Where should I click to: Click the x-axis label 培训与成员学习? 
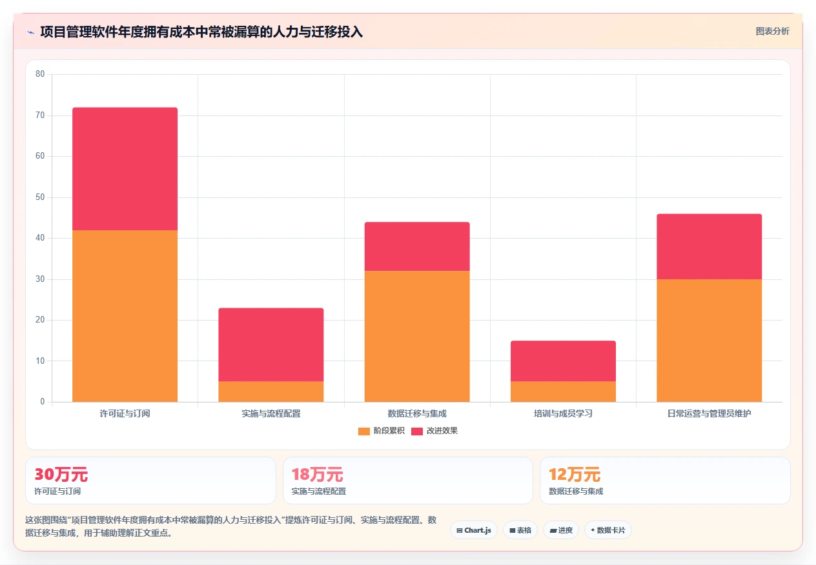point(563,413)
